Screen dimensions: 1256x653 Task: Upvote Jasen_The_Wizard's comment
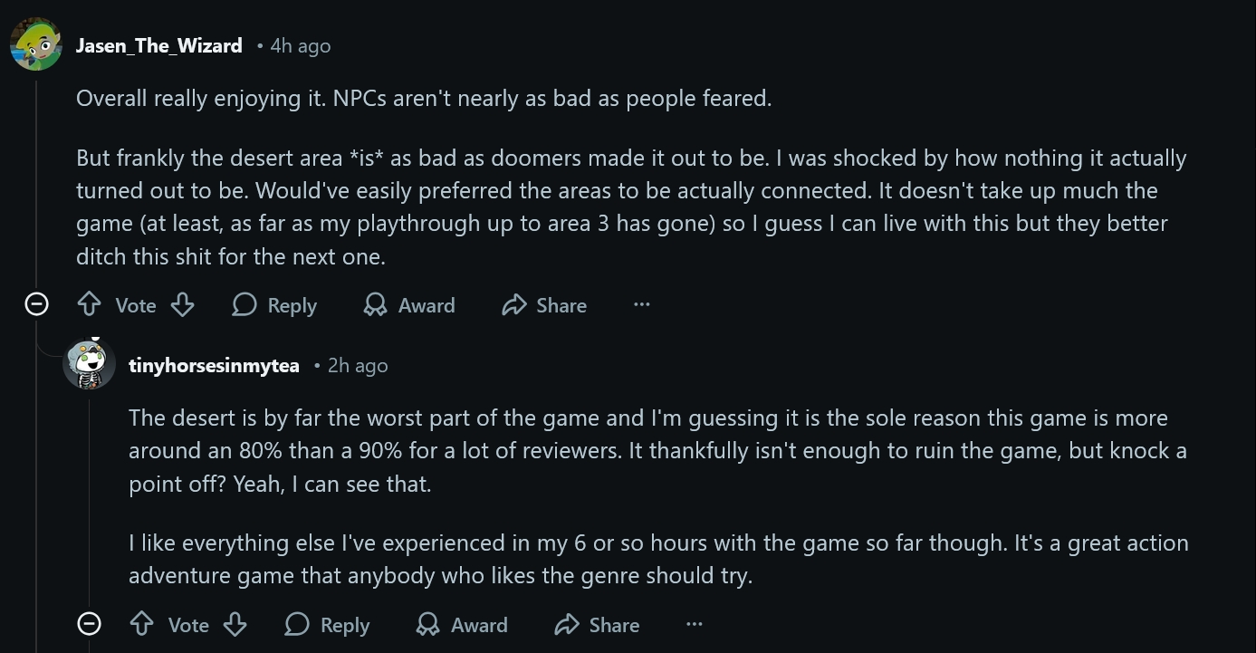click(x=89, y=305)
